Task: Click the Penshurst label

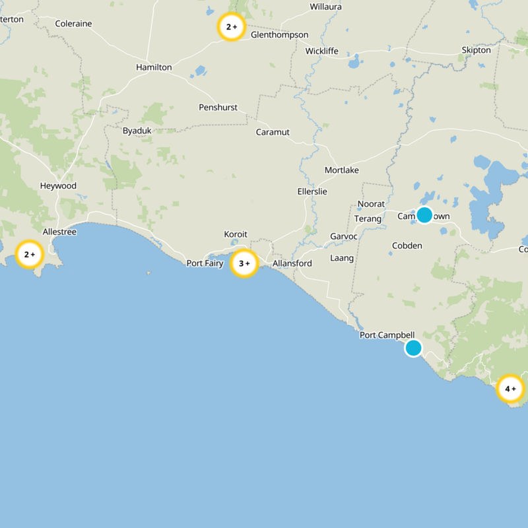Action: tap(218, 106)
